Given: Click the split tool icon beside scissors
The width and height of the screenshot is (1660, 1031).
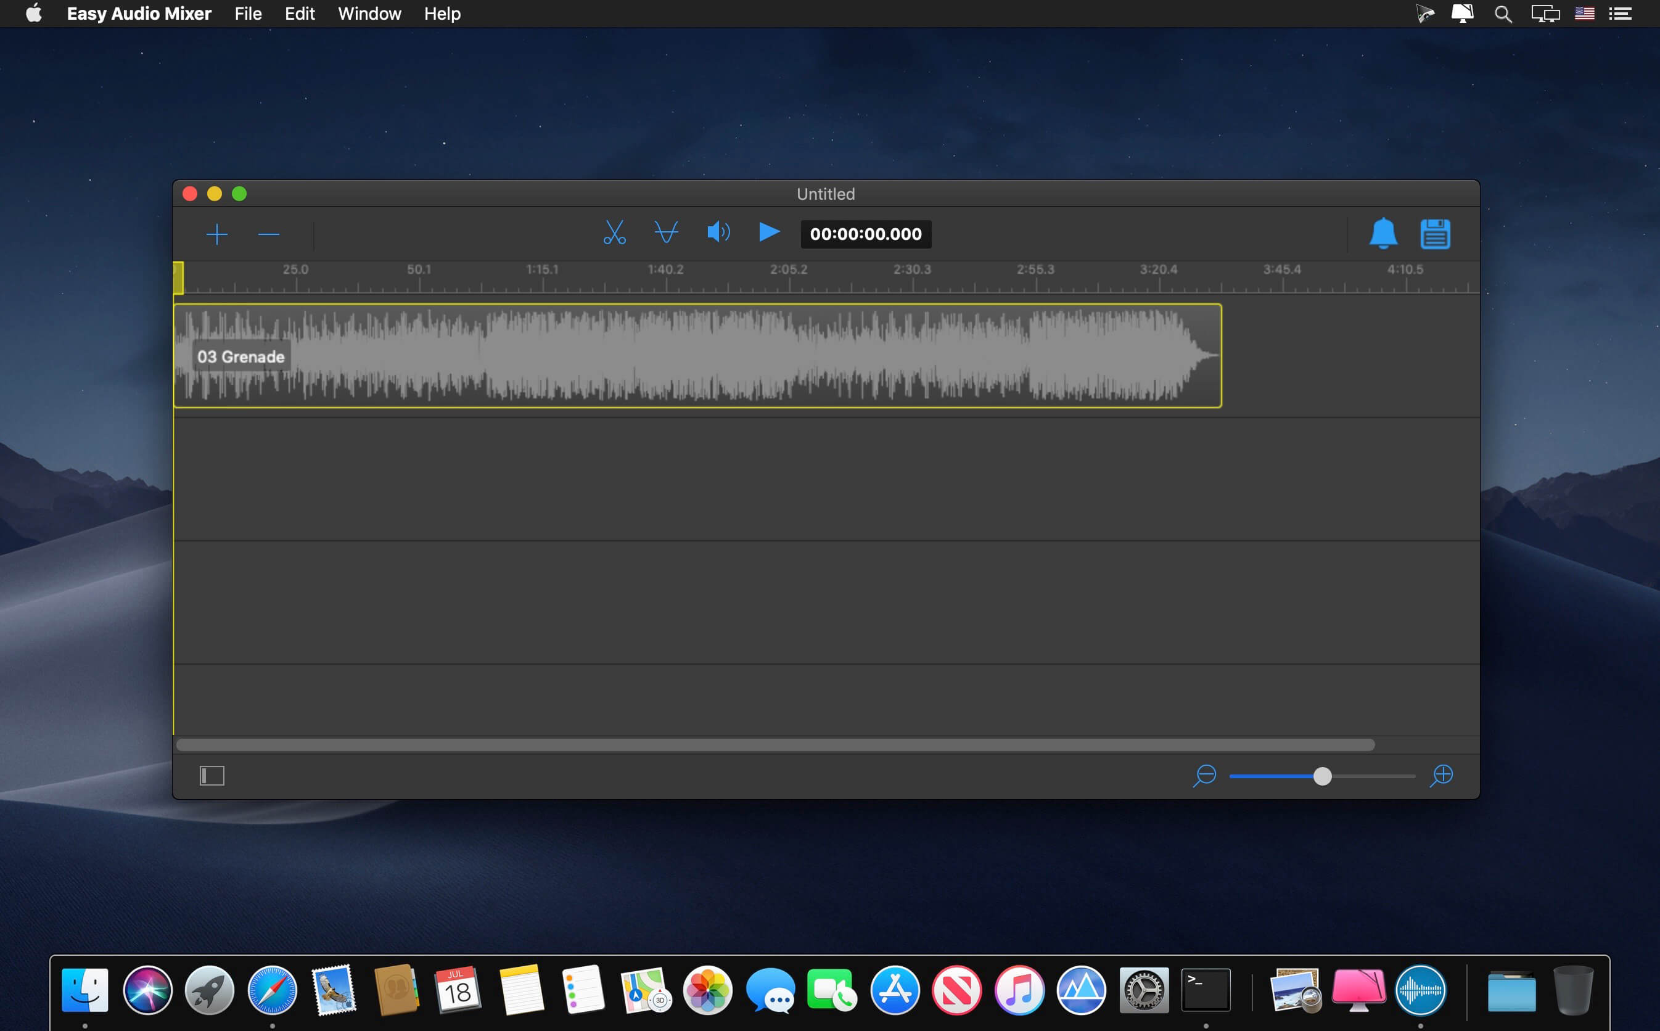Looking at the screenshot, I should [x=666, y=233].
